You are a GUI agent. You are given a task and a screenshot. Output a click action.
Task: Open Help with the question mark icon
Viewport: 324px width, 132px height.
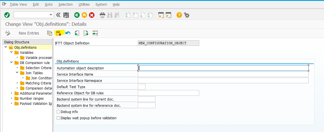coord(179,15)
